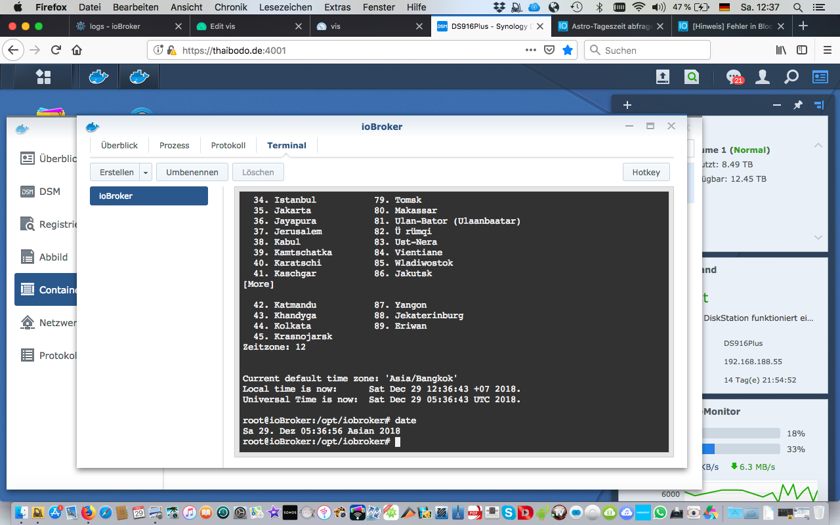Open Wi-Fi menu bar icon

(x=639, y=7)
